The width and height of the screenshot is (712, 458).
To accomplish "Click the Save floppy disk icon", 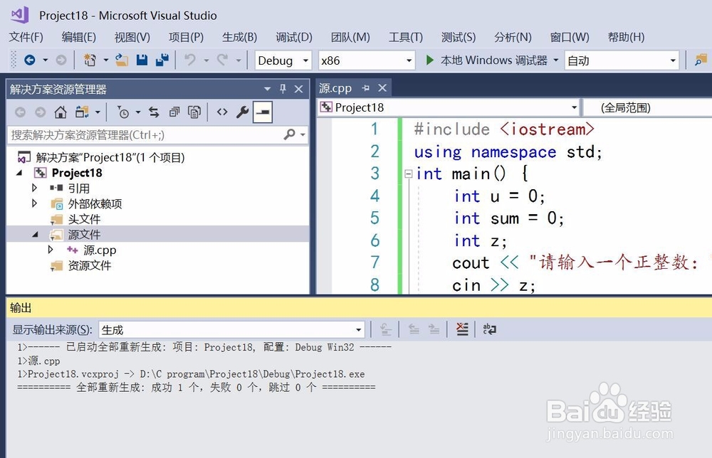I will 142,60.
